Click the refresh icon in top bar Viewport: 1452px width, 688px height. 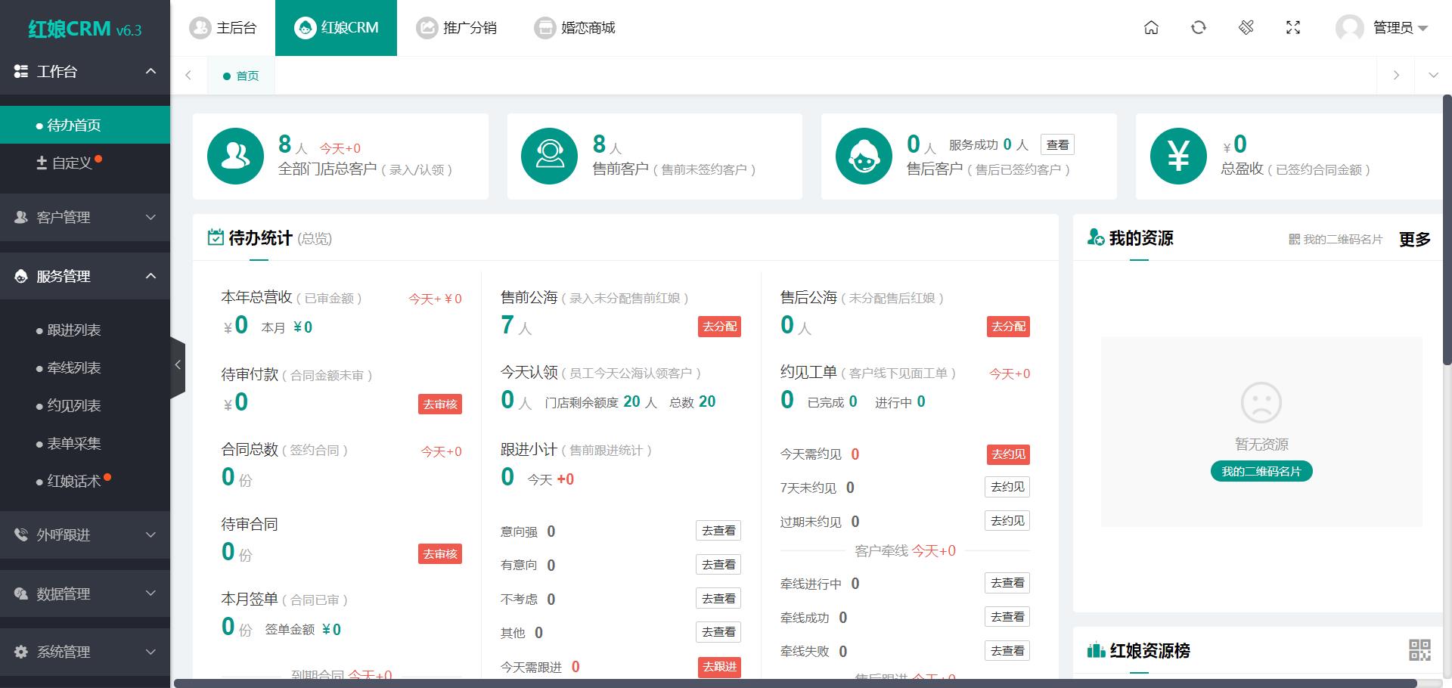(1199, 28)
